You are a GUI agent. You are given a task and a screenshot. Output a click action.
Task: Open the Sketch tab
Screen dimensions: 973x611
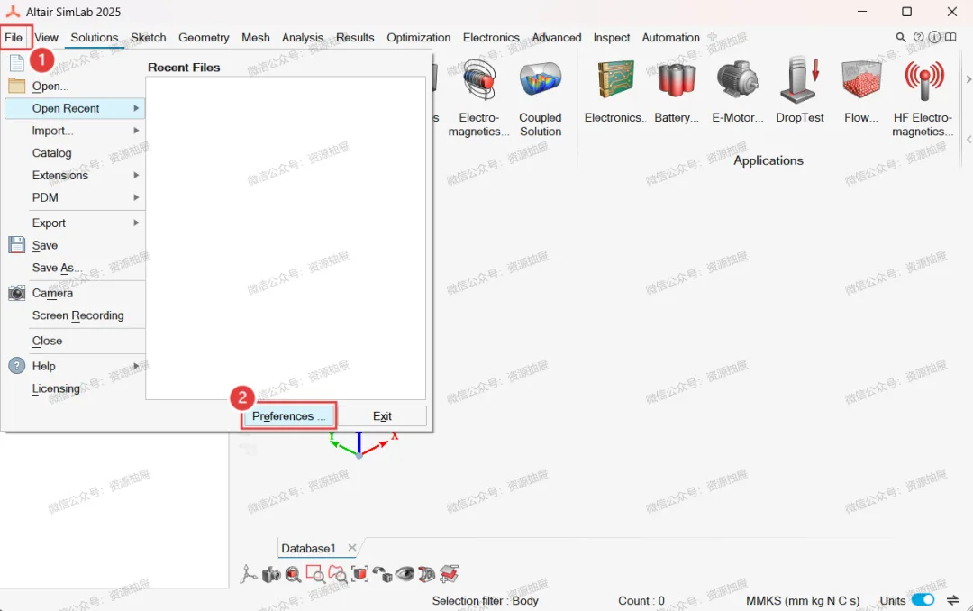click(149, 37)
